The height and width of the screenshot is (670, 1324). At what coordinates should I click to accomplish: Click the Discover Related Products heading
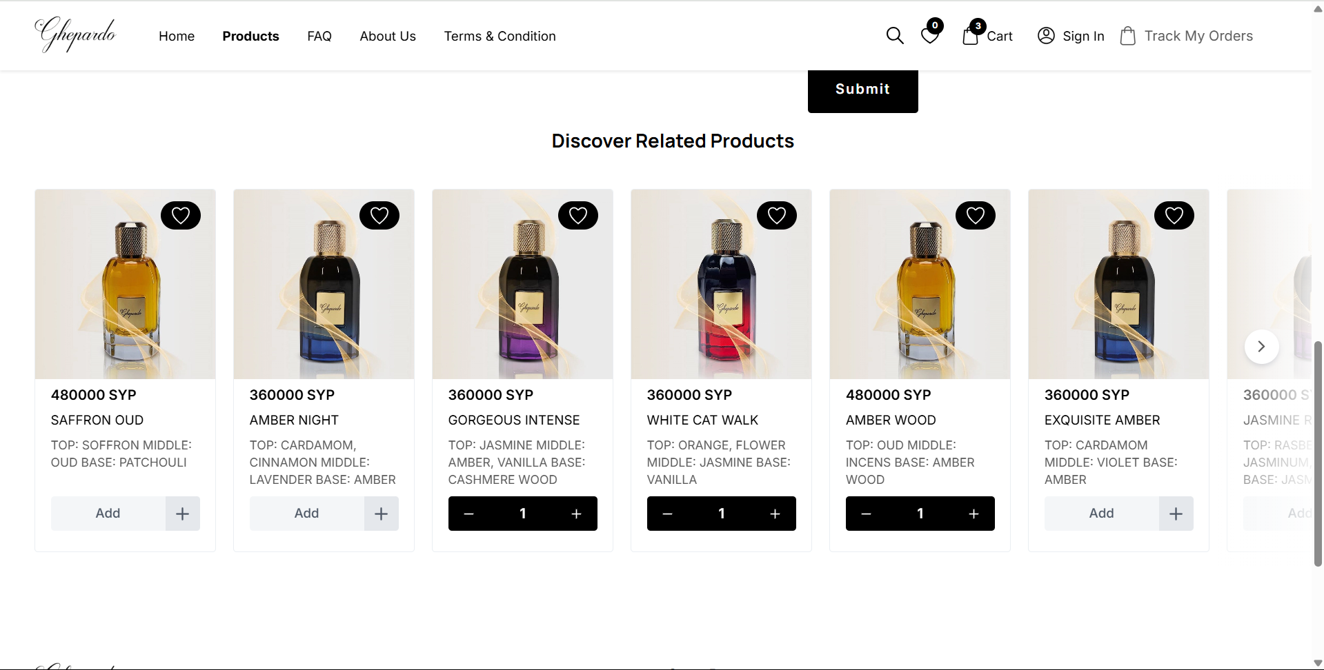point(673,141)
